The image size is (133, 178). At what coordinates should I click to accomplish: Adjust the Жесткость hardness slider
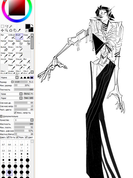coord(24,124)
